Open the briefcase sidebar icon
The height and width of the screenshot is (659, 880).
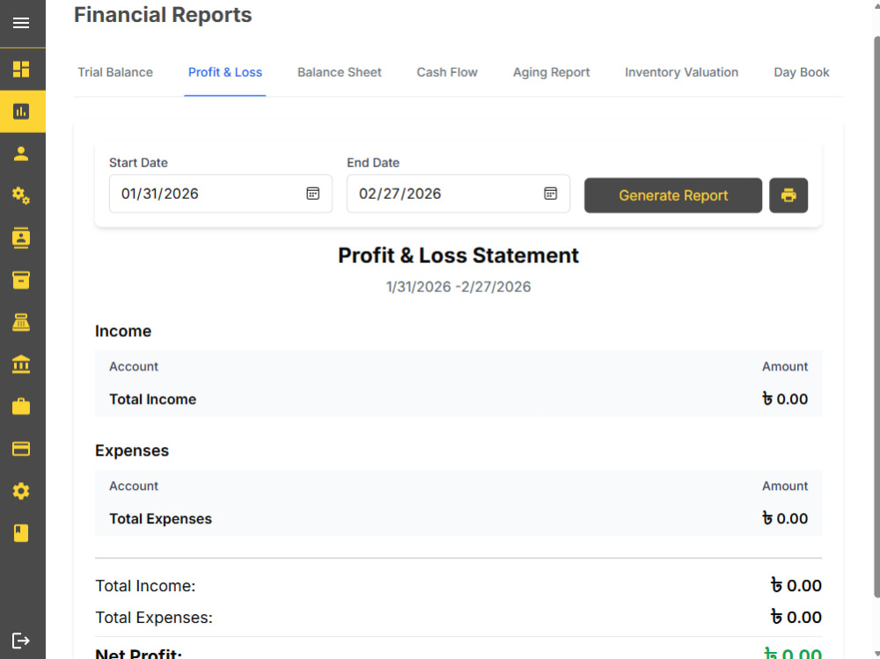(x=21, y=406)
